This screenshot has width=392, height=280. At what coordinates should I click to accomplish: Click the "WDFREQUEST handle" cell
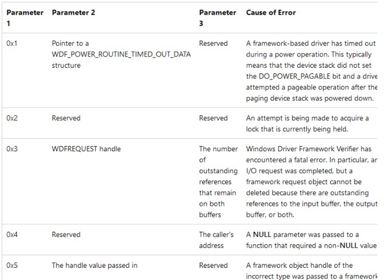coord(86,149)
